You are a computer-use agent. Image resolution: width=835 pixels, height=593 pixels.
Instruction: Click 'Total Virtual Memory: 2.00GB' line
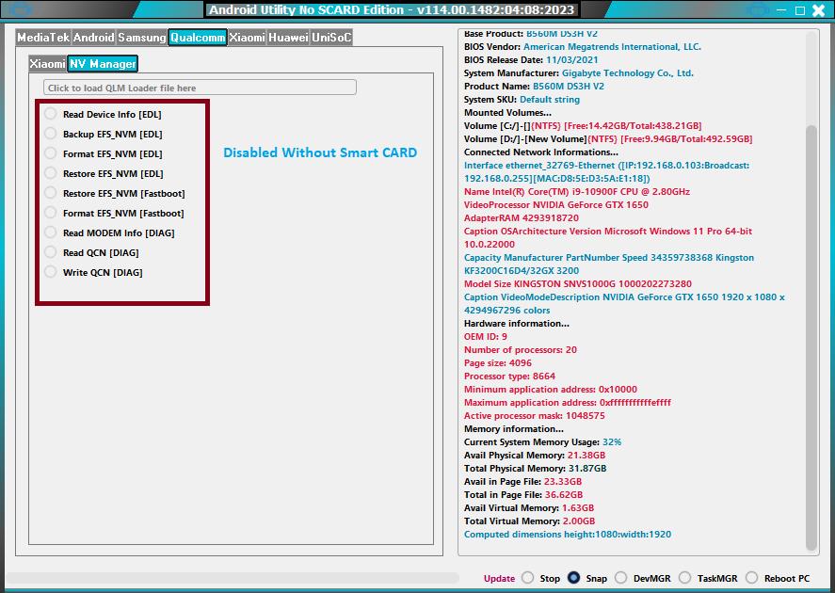click(529, 521)
